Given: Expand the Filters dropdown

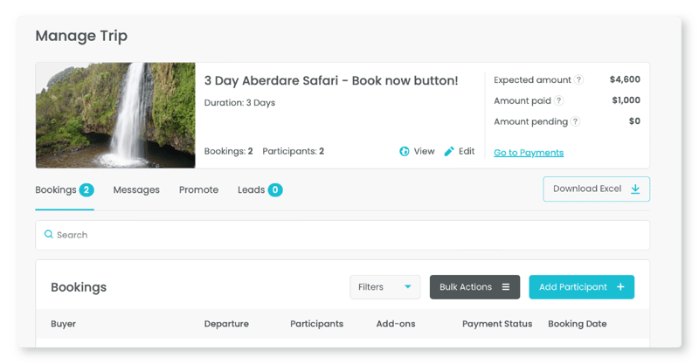Looking at the screenshot, I should tap(385, 287).
